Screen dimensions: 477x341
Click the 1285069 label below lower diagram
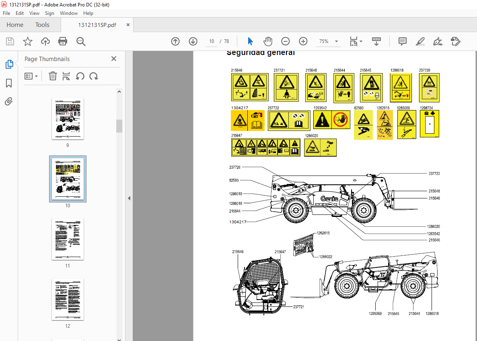click(x=375, y=313)
